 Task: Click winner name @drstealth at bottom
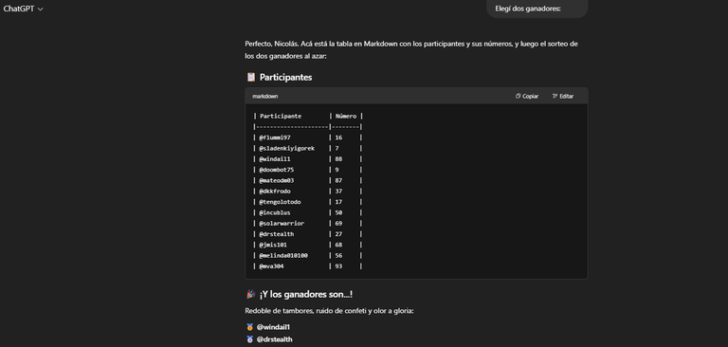tap(274, 339)
